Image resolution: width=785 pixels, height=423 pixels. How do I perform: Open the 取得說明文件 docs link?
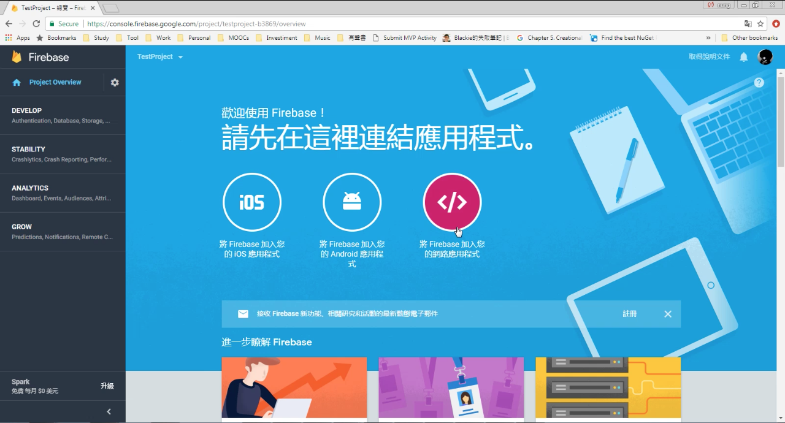point(709,56)
